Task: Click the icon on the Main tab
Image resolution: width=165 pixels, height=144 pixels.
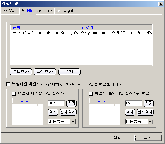Action: 6,11
